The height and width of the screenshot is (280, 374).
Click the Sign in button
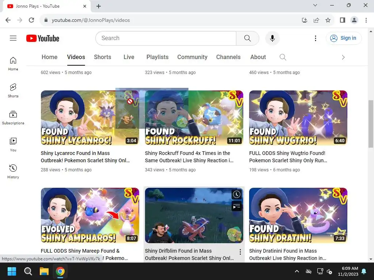[344, 38]
